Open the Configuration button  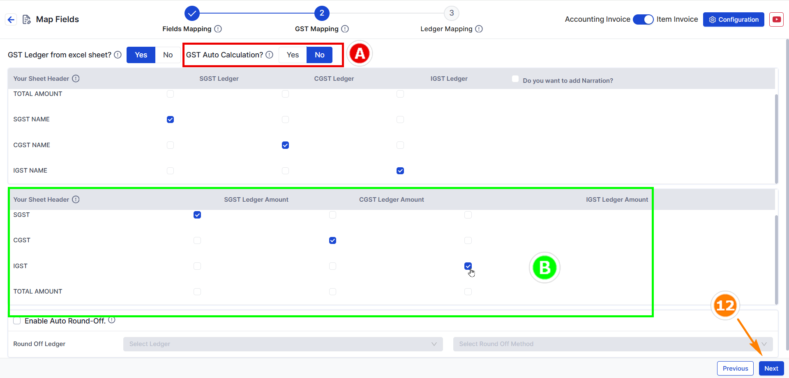734,19
